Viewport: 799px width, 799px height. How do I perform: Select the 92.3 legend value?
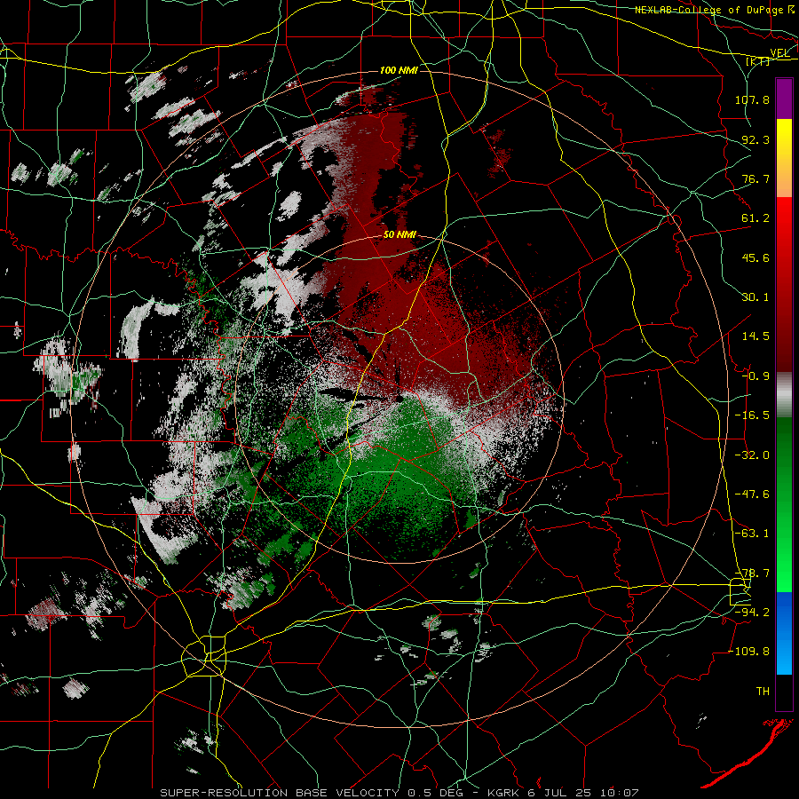755,139
